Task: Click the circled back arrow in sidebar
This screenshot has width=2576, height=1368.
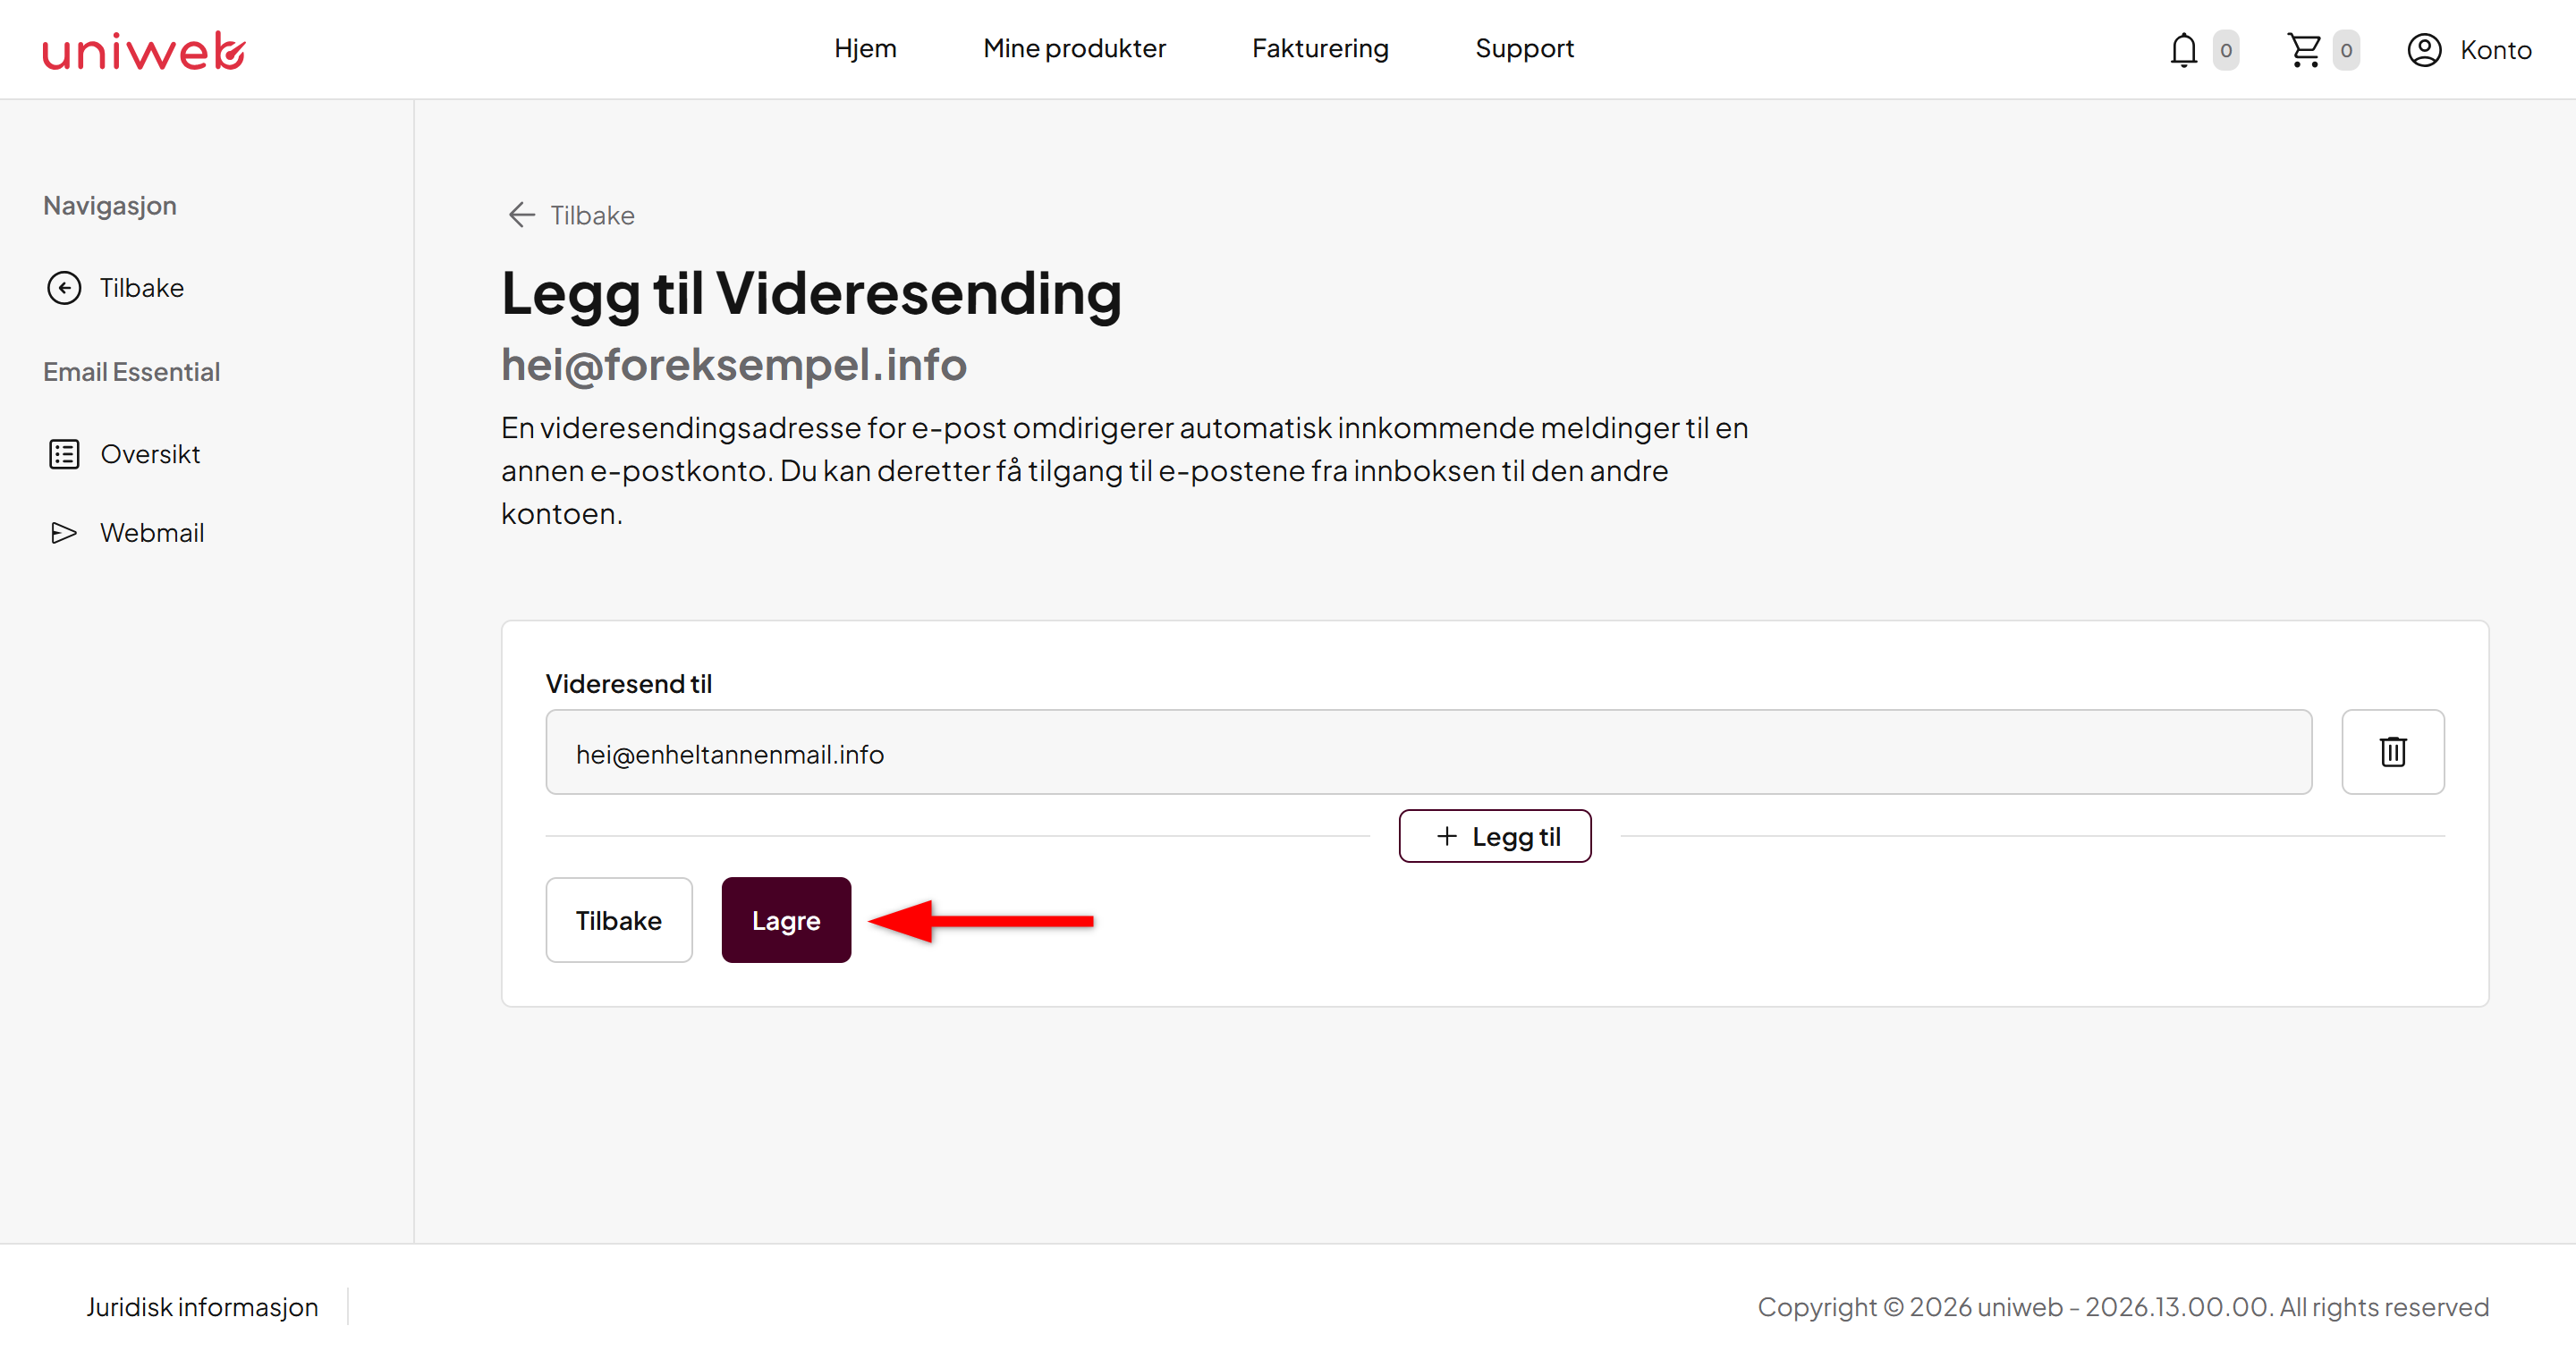Action: coord(64,288)
